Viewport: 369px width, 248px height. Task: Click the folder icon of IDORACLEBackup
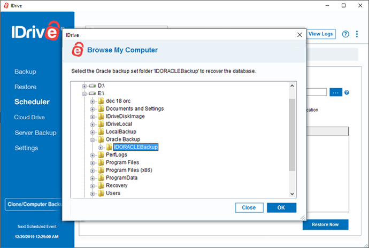point(109,147)
